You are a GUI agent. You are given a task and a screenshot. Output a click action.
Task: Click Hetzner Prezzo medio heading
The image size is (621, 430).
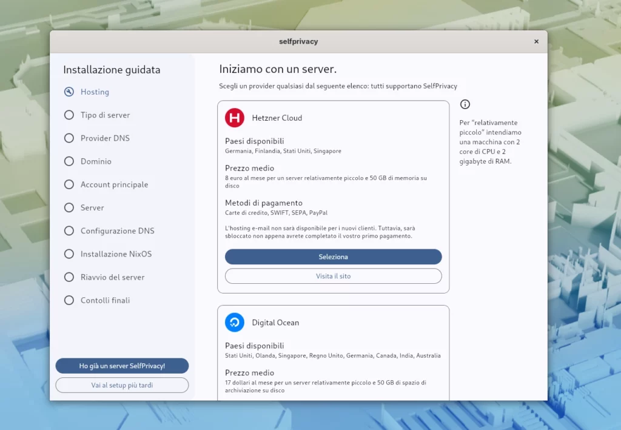coord(249,168)
